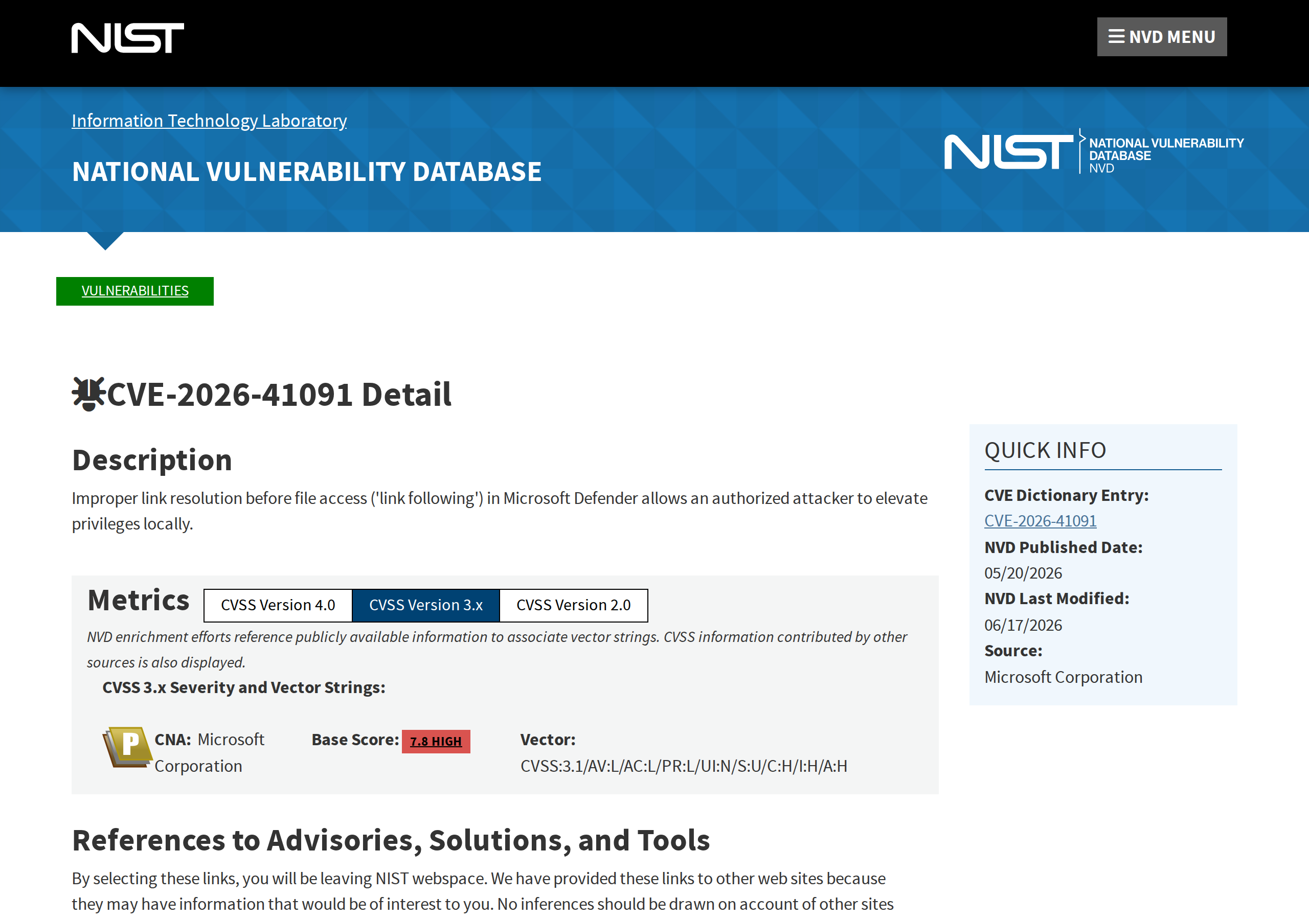Click the References to Advisories heading
Viewport: 1309px width, 920px height.
click(x=391, y=840)
